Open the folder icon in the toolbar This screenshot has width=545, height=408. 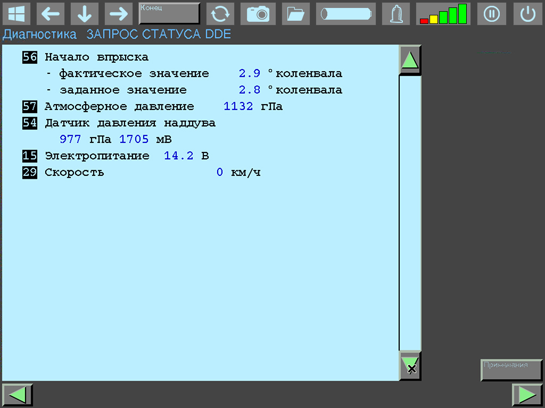295,14
